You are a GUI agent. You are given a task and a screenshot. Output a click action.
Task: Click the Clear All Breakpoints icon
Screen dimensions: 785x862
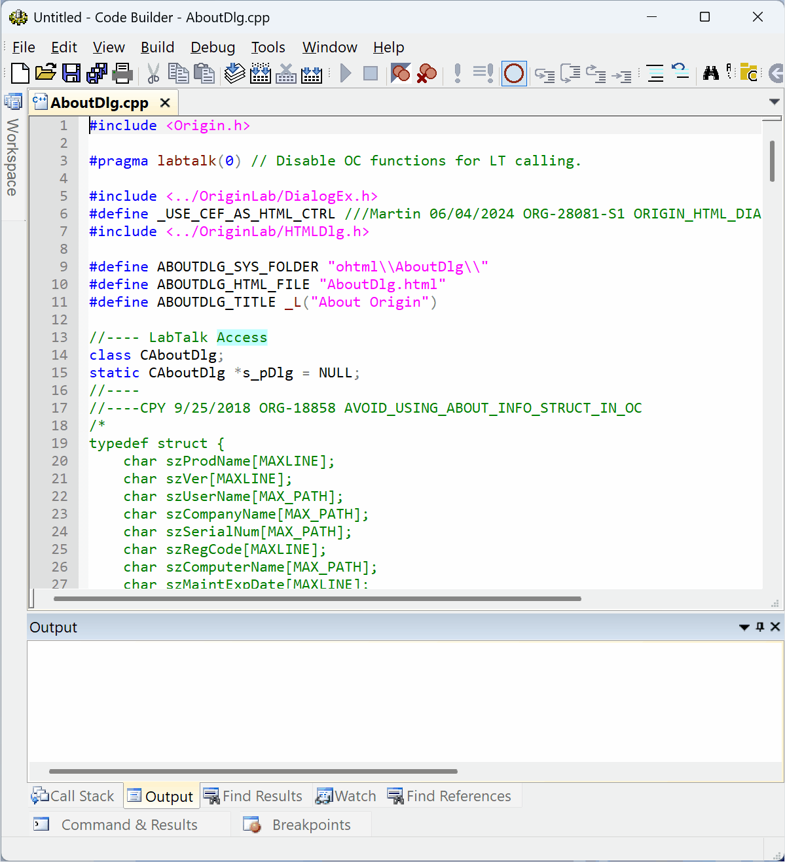point(427,73)
